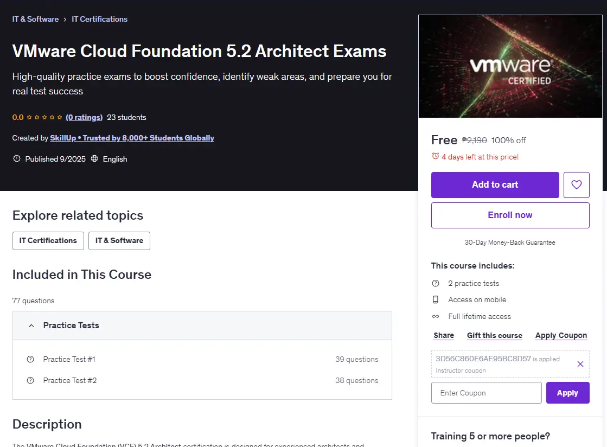Open IT Certifications breadcrumb
The width and height of the screenshot is (607, 447).
tap(99, 19)
